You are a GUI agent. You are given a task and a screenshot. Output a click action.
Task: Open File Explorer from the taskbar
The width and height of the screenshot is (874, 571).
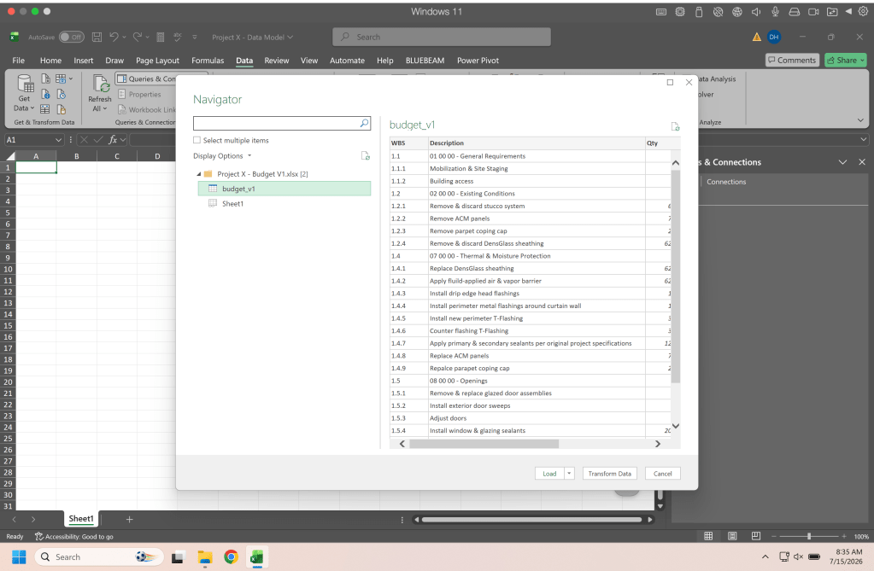[204, 556]
